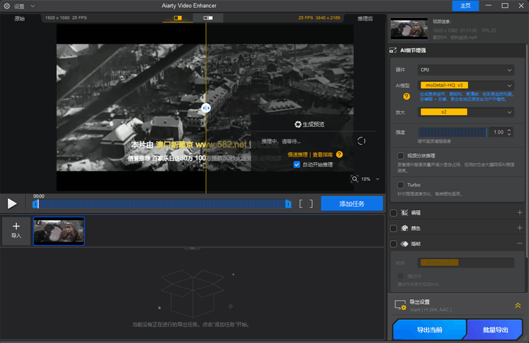Open the settings gear in the title bar
The image size is (529, 343).
tap(7, 6)
